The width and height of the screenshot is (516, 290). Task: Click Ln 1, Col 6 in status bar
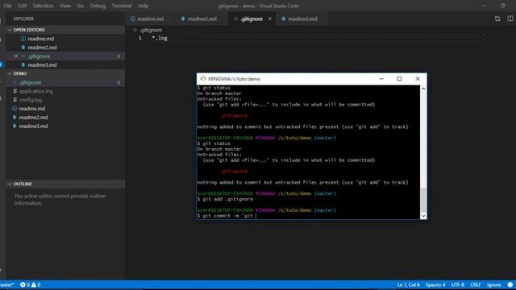tap(409, 284)
